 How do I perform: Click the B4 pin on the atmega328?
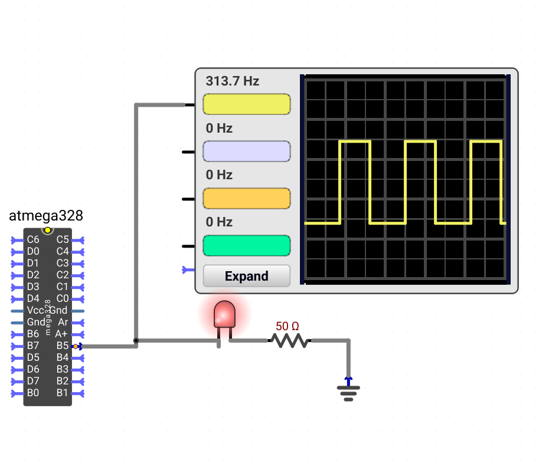[78, 358]
